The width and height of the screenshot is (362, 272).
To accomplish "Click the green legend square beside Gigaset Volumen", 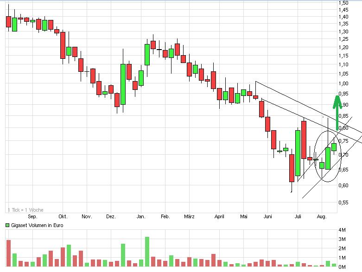I will click(x=7, y=225).
